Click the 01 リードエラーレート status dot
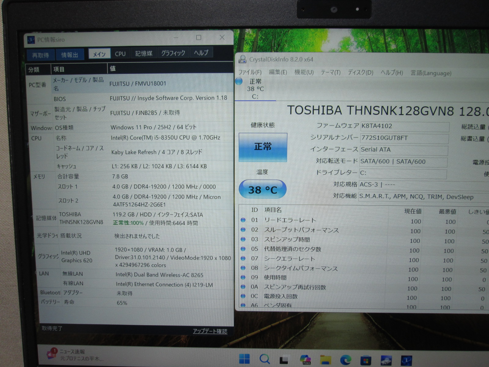 point(243,220)
